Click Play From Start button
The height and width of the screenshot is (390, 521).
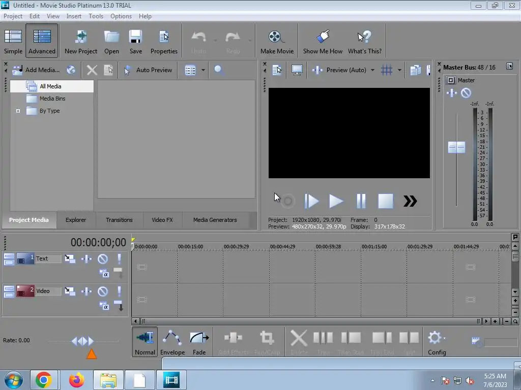coord(311,201)
